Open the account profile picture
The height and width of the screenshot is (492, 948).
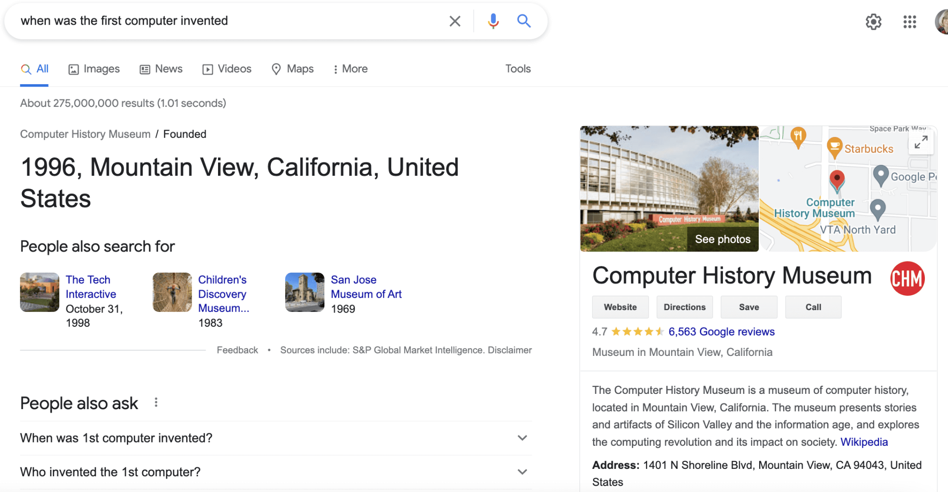coord(942,22)
